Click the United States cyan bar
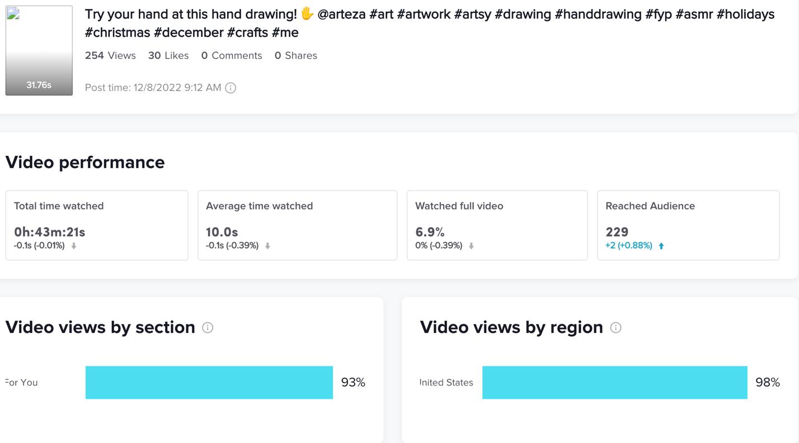The width and height of the screenshot is (799, 443). (614, 383)
